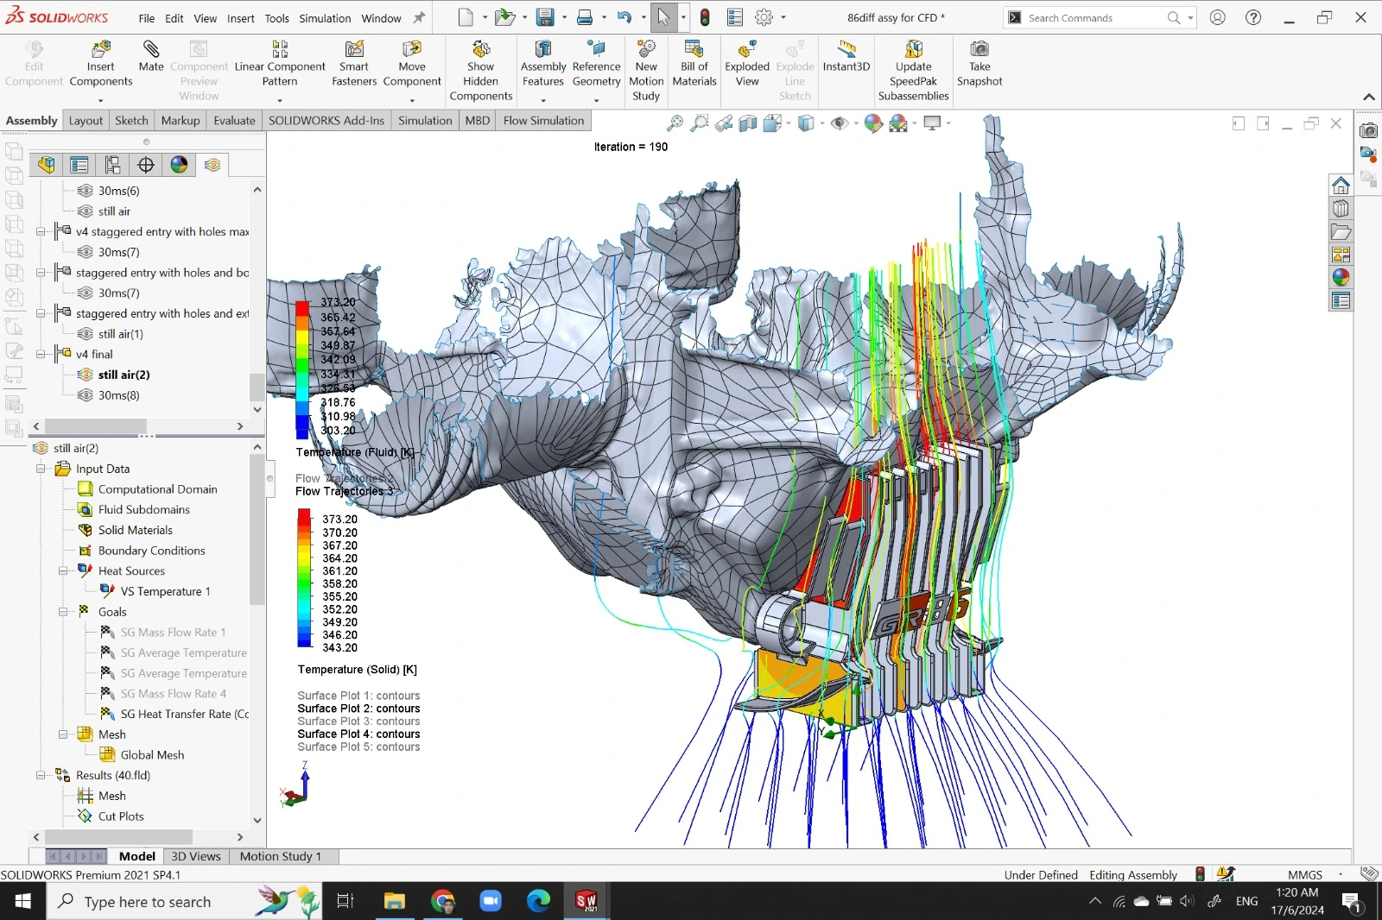The height and width of the screenshot is (920, 1382).
Task: Click the Save icon in title bar
Action: [x=545, y=17]
